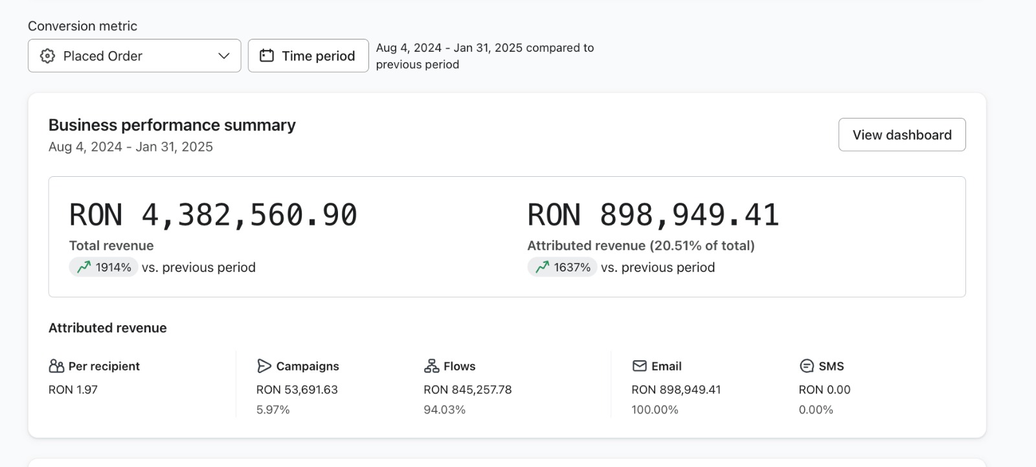1036x467 pixels.
Task: Click the green trend arrow beside 1637%
Action: pos(543,267)
